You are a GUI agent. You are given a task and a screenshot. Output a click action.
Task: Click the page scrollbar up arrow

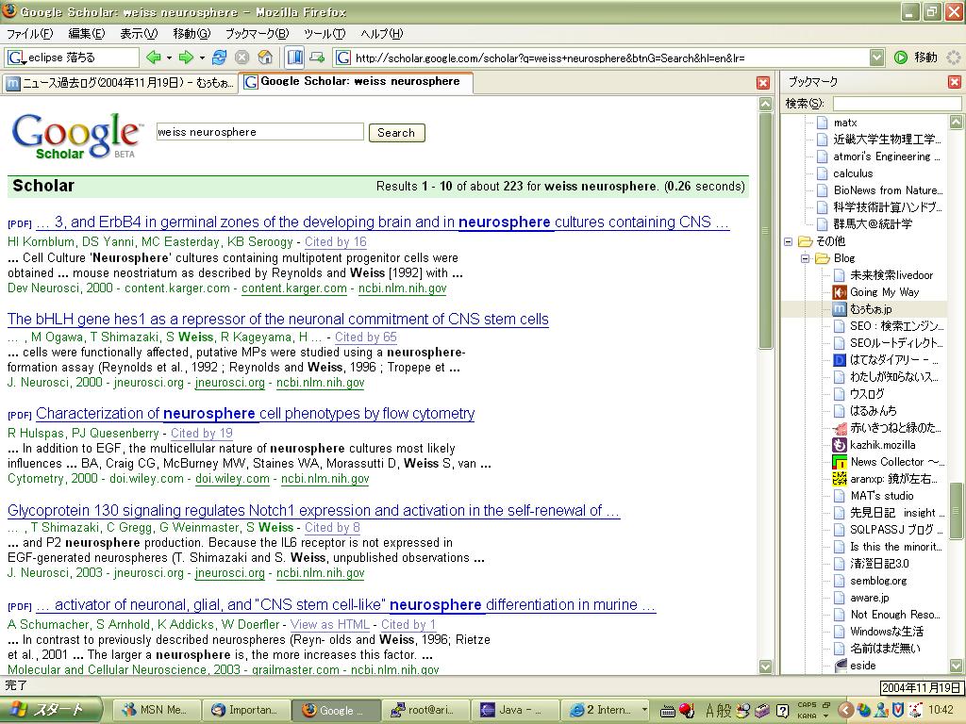(765, 104)
